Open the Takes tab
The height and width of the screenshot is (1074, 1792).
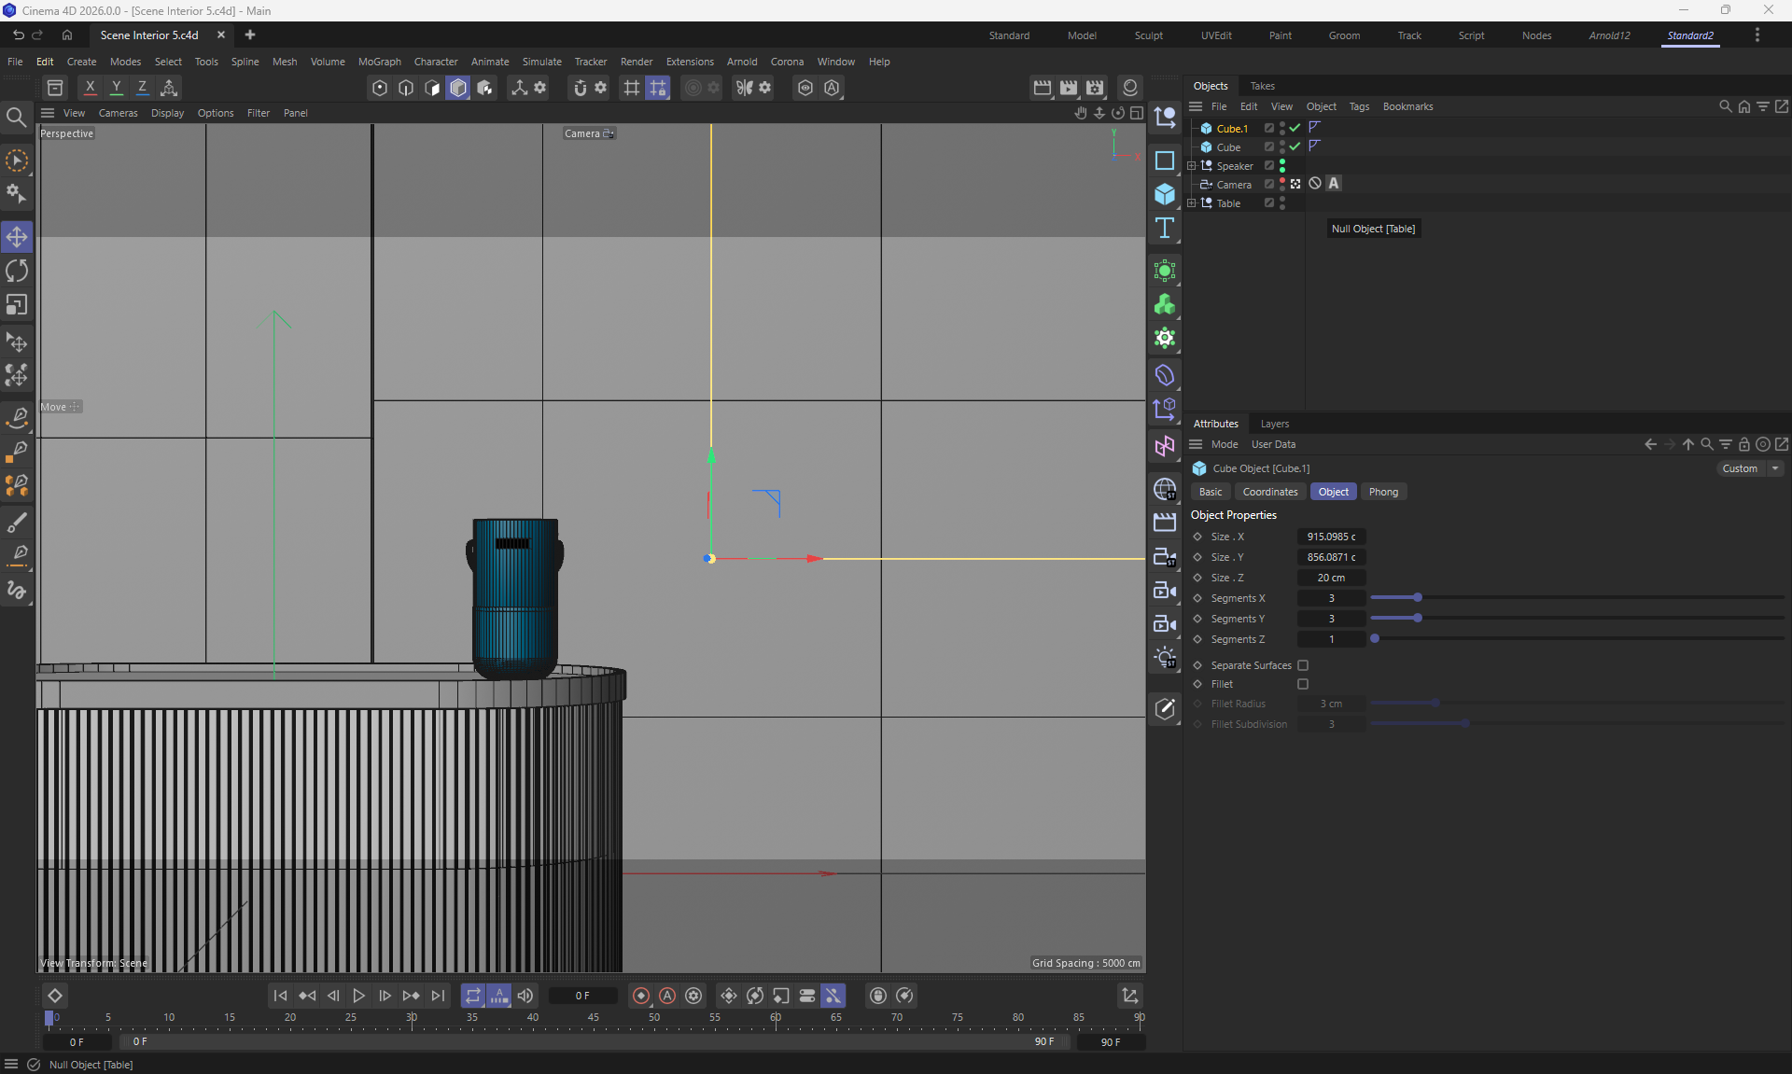1262,86
